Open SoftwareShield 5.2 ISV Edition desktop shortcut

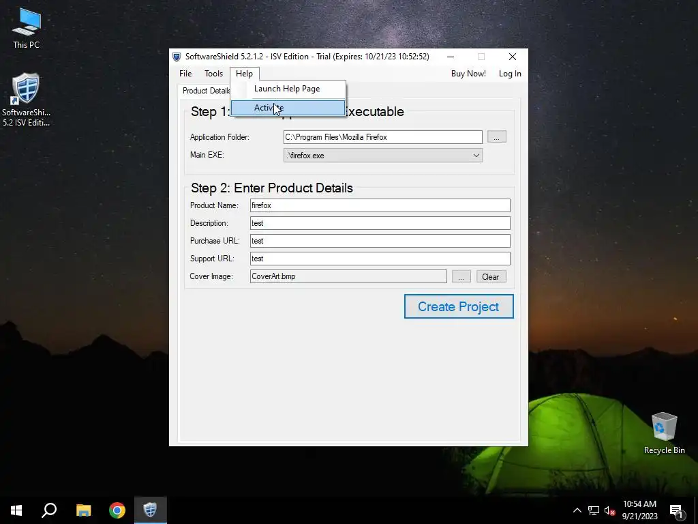[27, 100]
